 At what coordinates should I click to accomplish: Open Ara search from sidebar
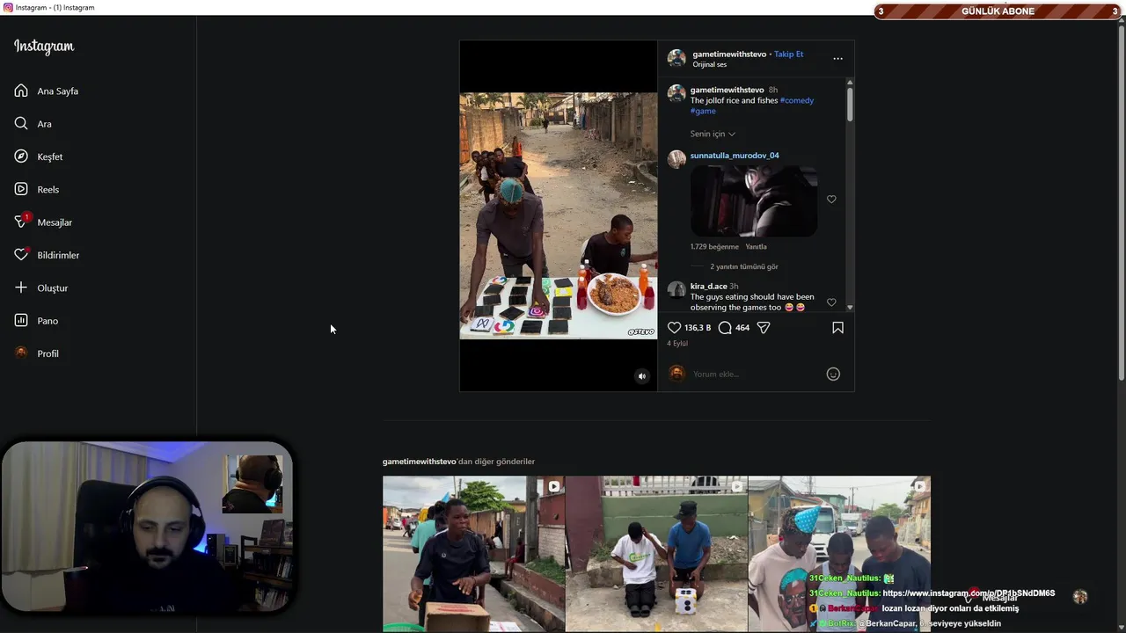pos(33,124)
